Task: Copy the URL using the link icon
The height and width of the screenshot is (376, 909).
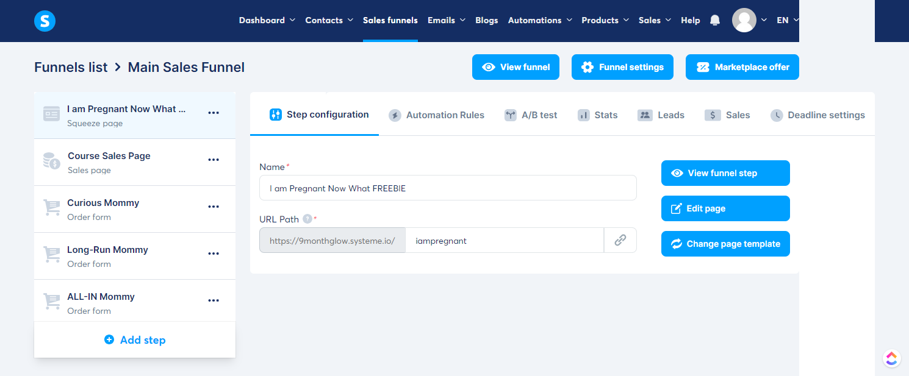Action: 620,240
